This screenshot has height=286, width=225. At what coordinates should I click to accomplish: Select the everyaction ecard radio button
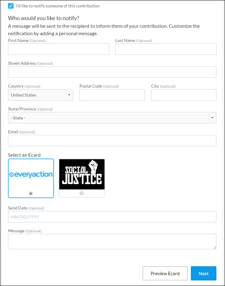(31, 193)
